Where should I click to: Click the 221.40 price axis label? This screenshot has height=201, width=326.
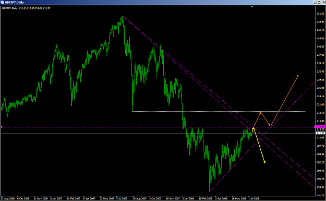click(x=320, y=104)
